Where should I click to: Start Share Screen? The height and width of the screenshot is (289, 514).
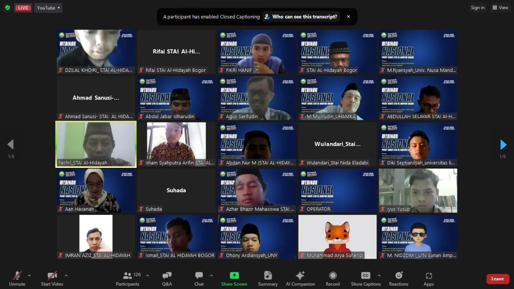pos(233,278)
